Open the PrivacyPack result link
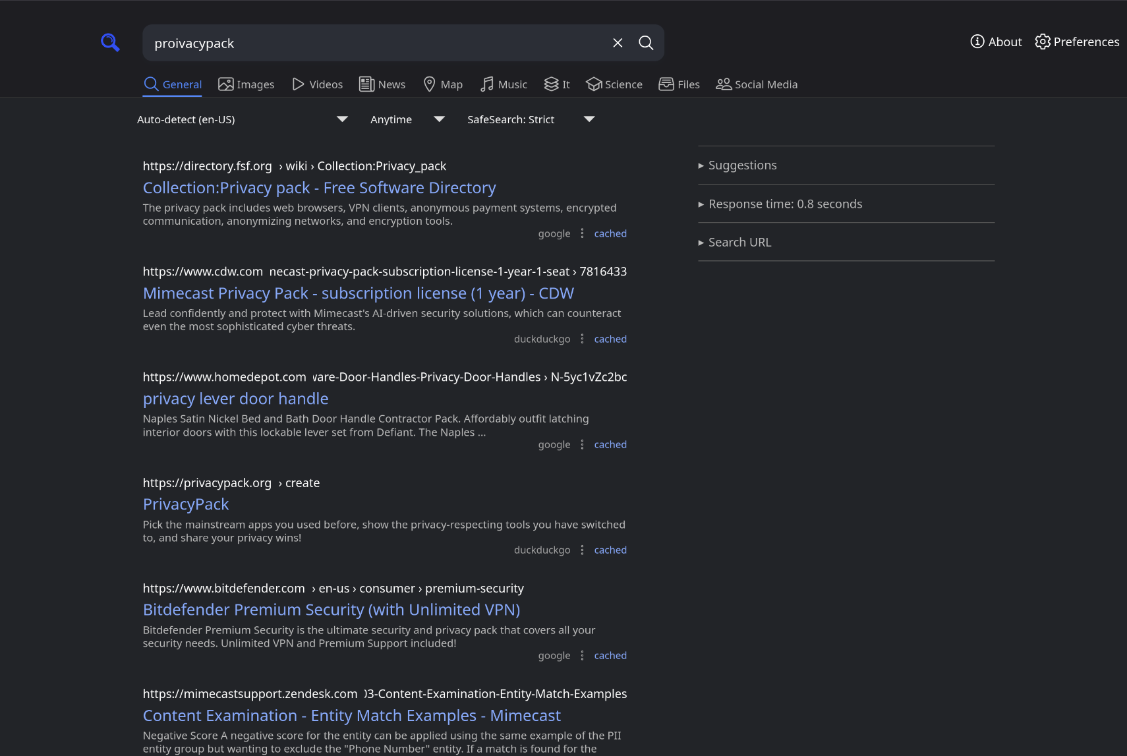Viewport: 1127px width, 756px height. pyautogui.click(x=186, y=504)
